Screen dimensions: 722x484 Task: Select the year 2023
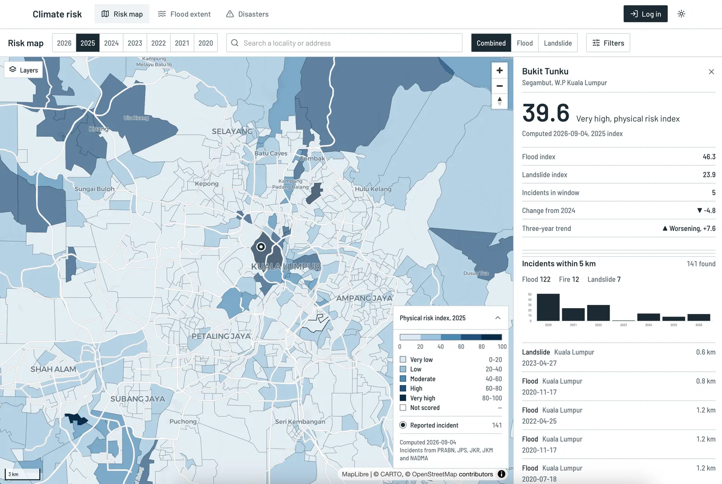[x=135, y=43]
